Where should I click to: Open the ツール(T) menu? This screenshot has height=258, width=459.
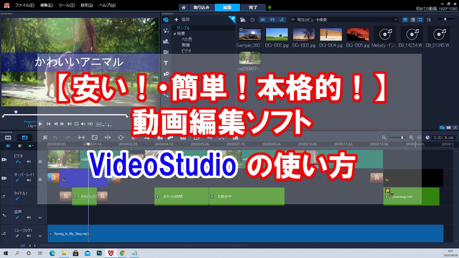[66, 5]
